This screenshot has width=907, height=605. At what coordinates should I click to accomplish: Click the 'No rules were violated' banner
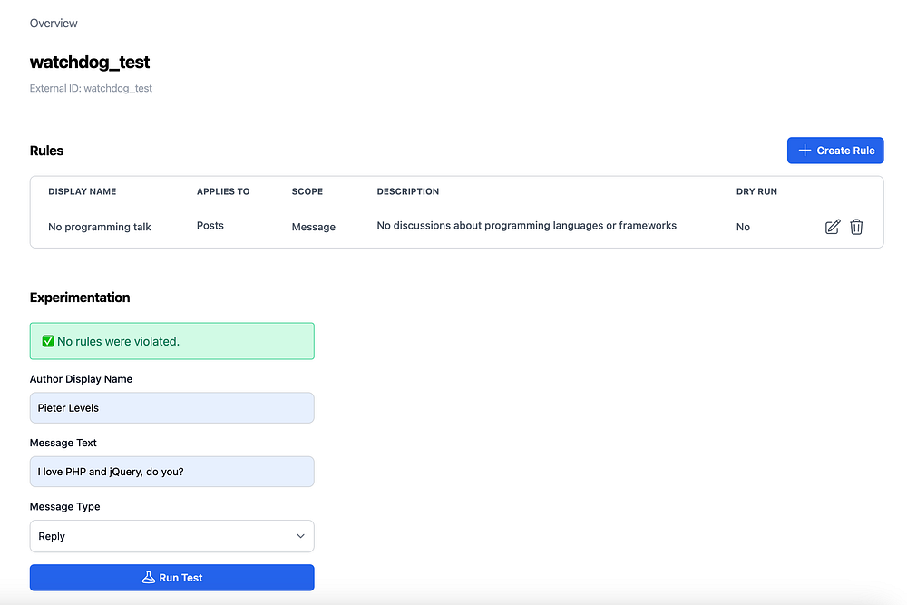pyautogui.click(x=171, y=341)
